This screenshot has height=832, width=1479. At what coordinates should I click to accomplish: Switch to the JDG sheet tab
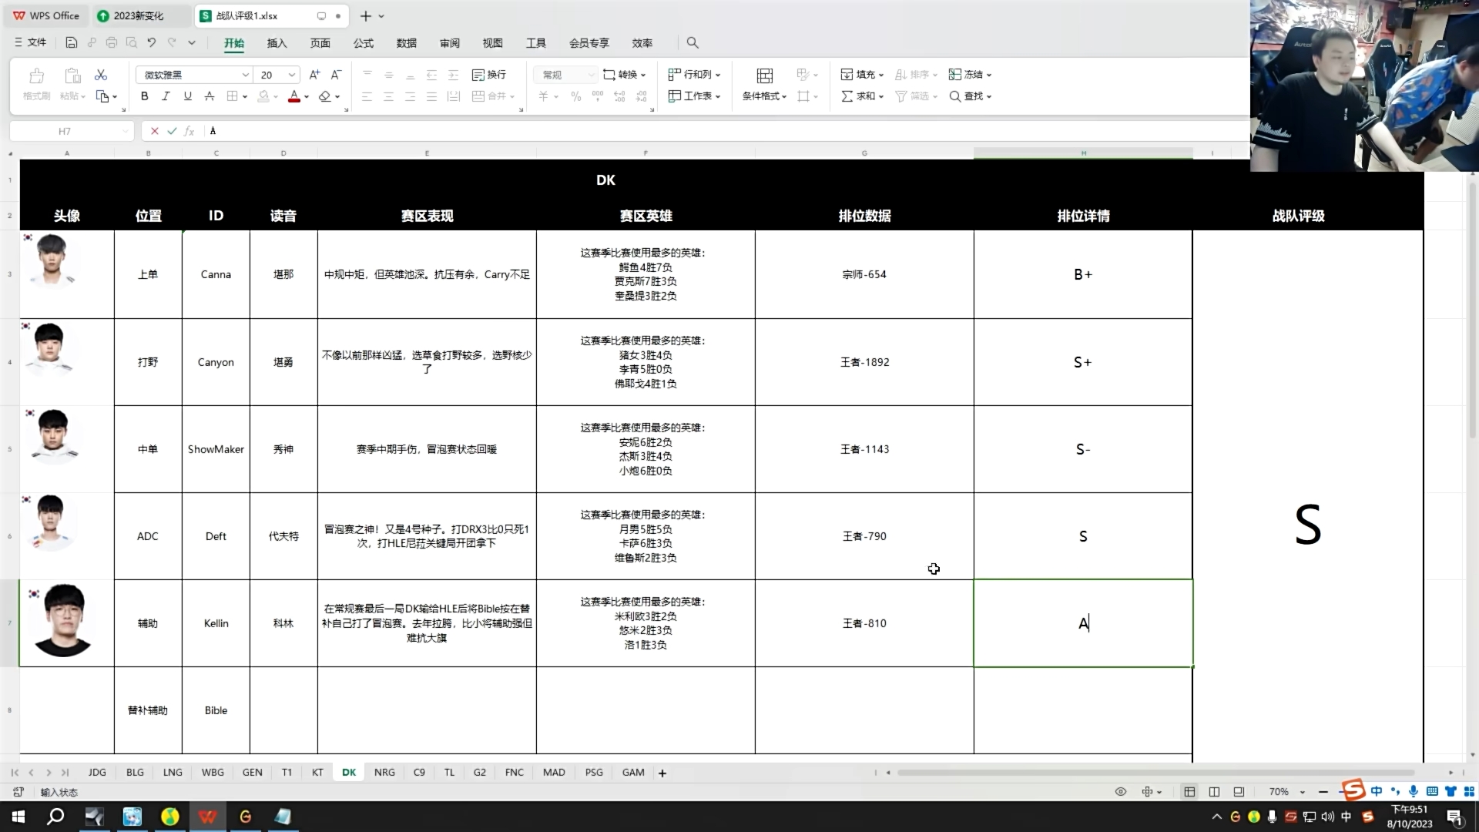click(97, 773)
